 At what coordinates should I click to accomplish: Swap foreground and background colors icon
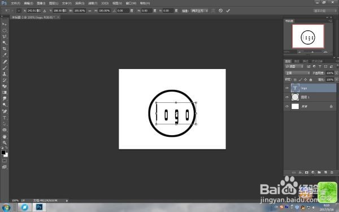(6, 148)
